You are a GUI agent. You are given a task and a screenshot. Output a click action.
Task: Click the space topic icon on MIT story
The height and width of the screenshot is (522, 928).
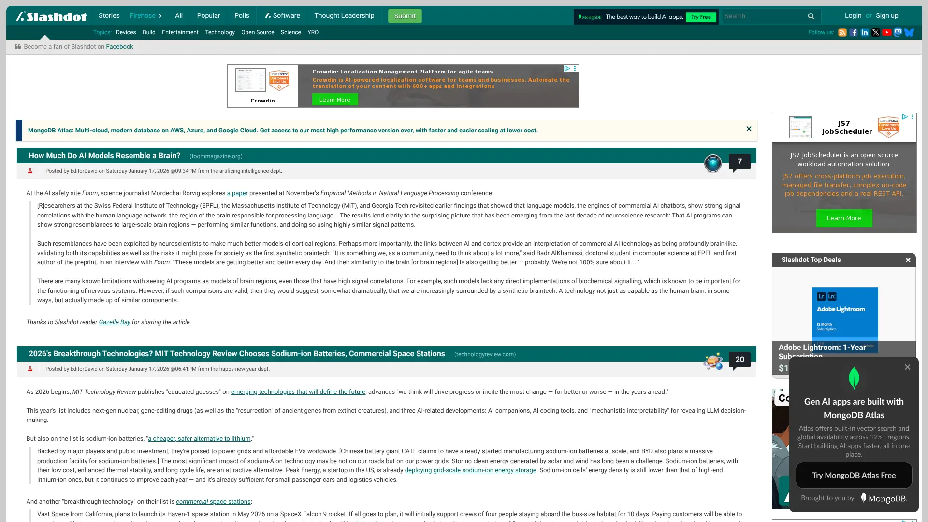[x=713, y=361]
